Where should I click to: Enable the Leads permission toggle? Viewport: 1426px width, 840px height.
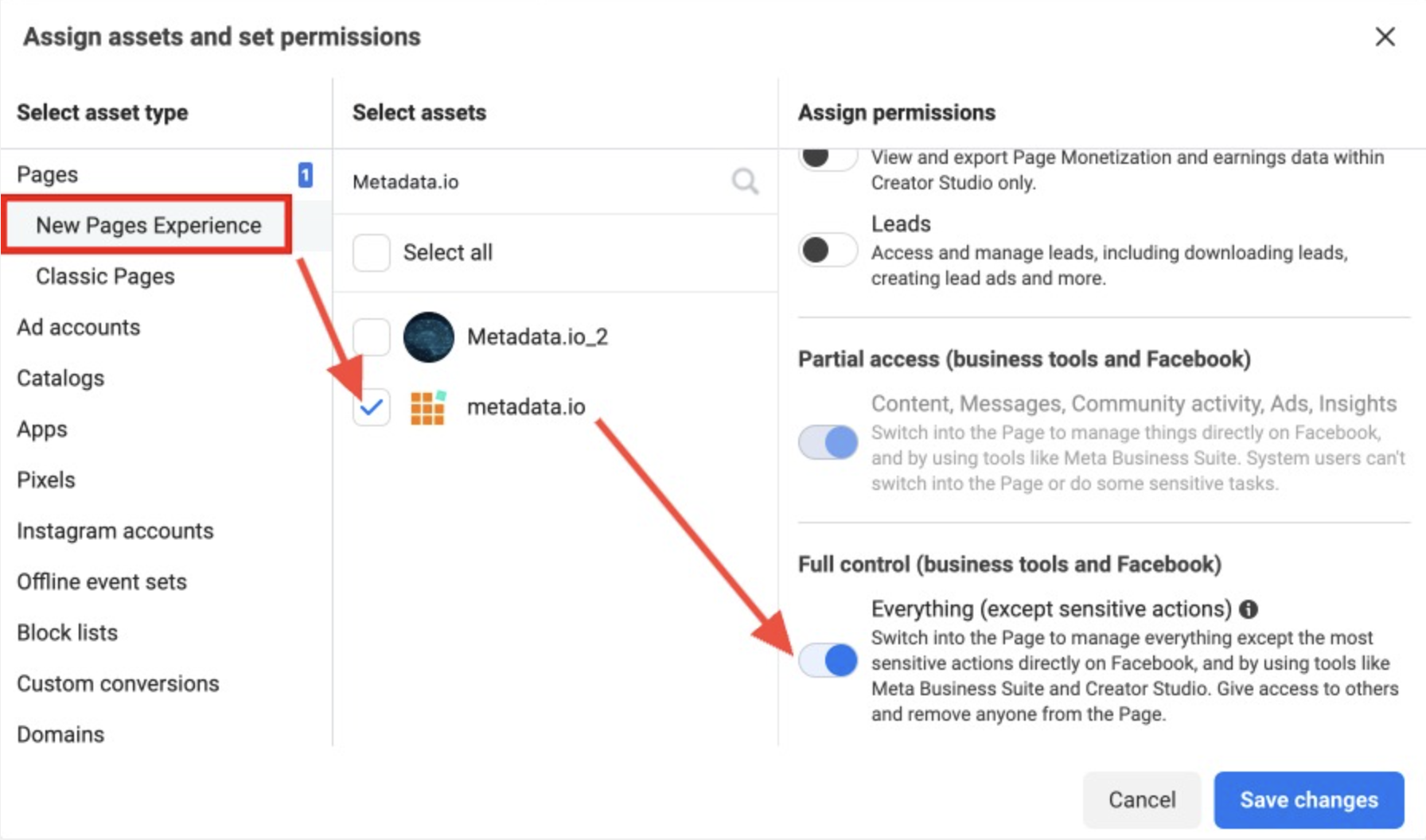(828, 251)
